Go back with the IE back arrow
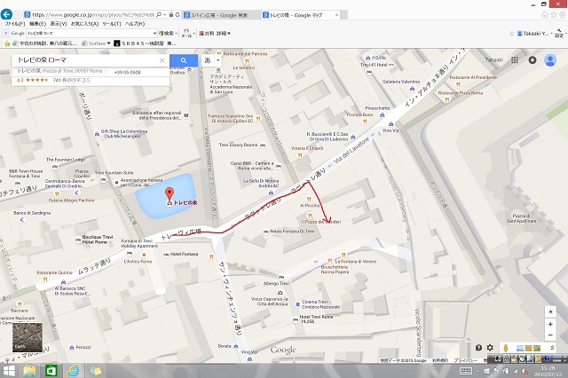Screen dimensions: 568x378 click(x=6, y=14)
